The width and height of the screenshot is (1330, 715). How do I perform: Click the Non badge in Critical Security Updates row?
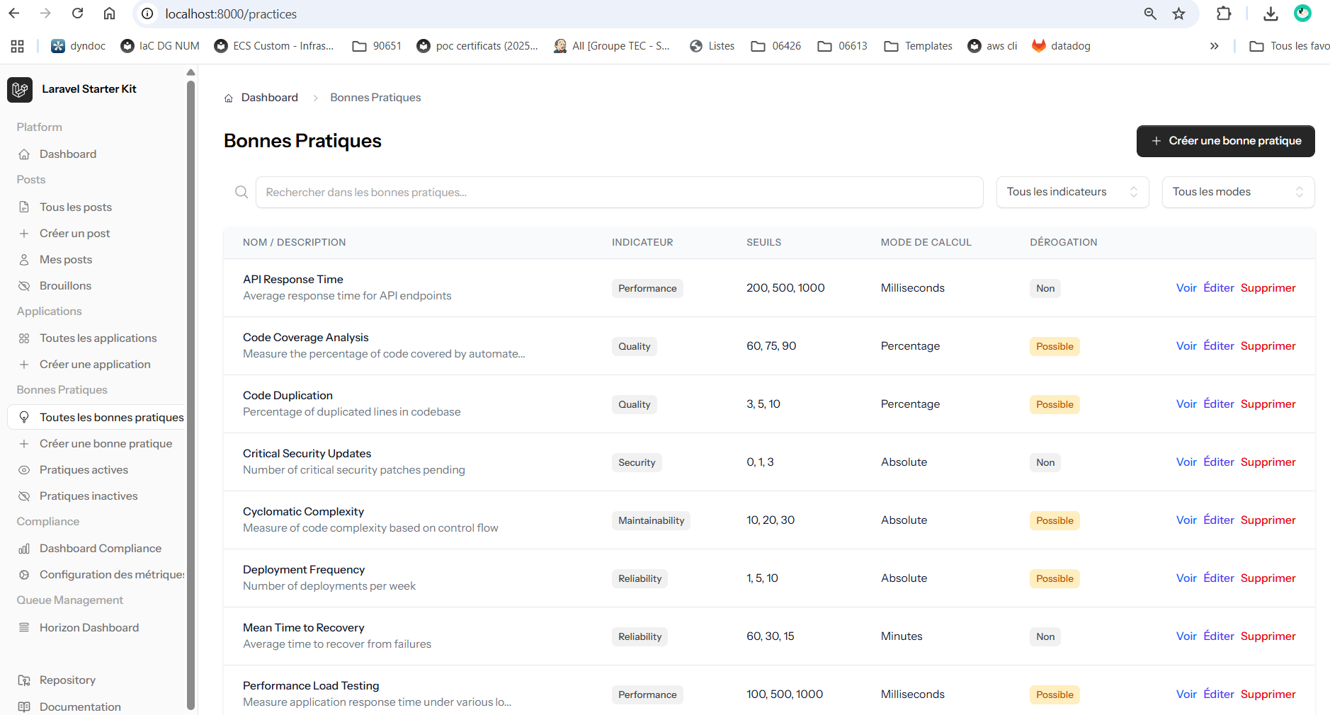(x=1045, y=462)
